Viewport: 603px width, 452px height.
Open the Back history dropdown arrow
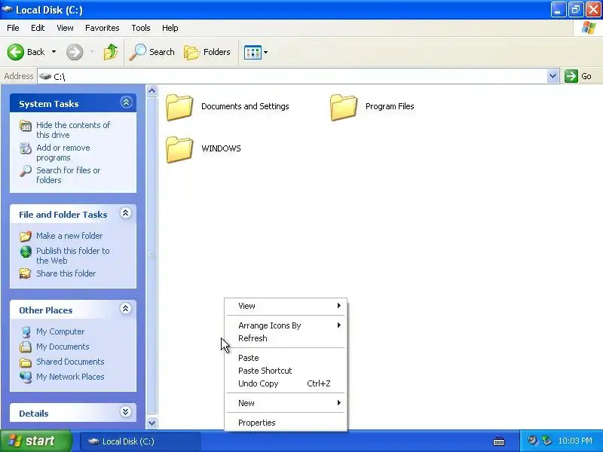point(54,52)
